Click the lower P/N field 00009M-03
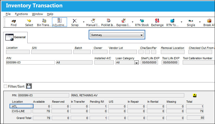 coord(43,95)
